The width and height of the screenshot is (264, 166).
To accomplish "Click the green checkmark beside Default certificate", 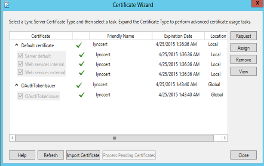I will point(79,45).
